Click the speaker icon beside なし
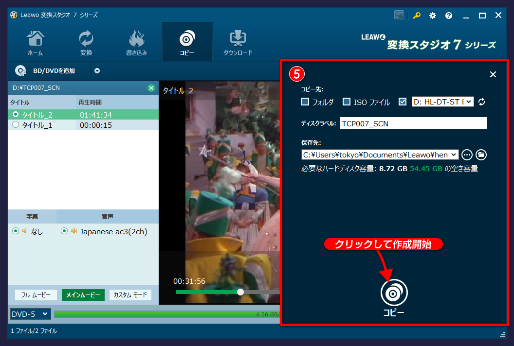The height and width of the screenshot is (346, 514). click(25, 231)
